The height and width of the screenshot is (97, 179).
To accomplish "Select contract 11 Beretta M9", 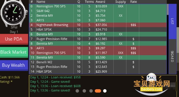I will 98,57.
